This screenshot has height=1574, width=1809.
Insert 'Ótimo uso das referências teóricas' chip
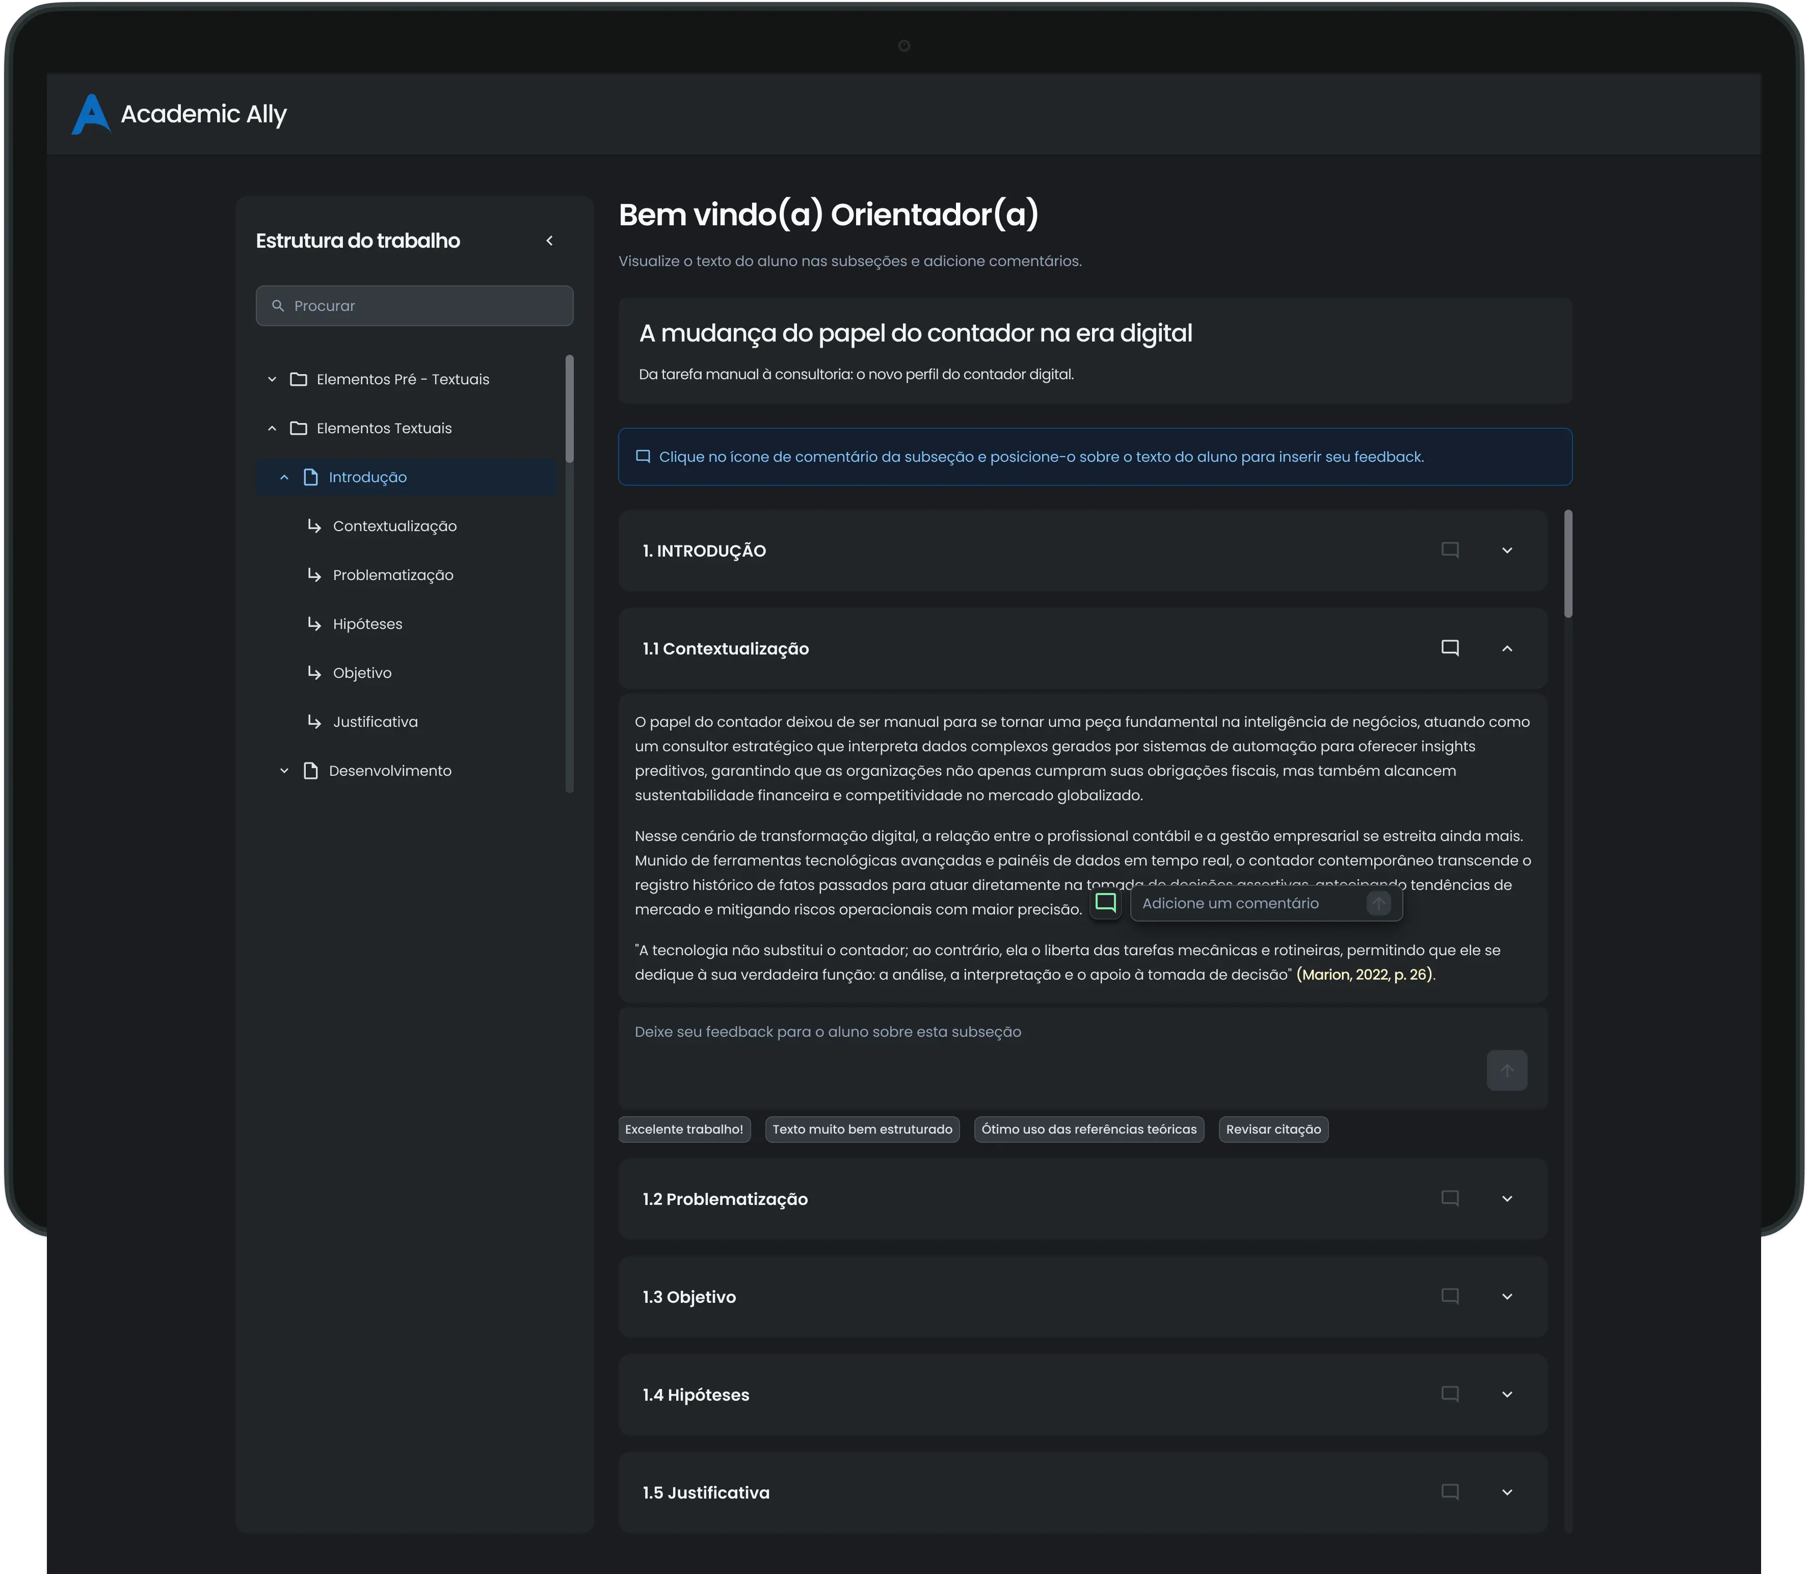point(1089,1130)
